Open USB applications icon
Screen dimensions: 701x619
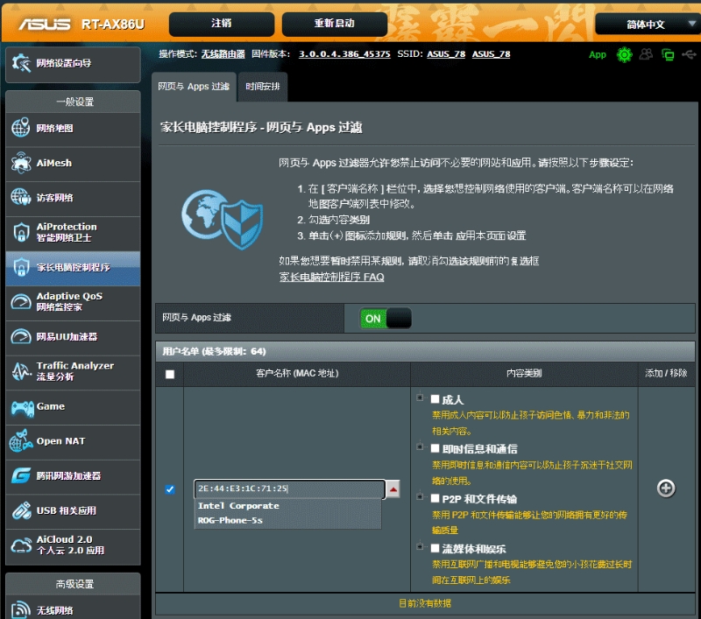click(20, 510)
